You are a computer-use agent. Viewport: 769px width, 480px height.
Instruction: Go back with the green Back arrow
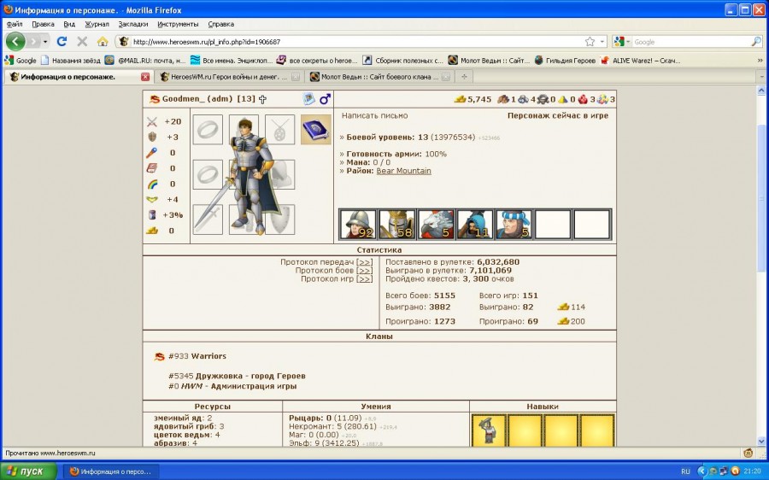pyautogui.click(x=15, y=42)
